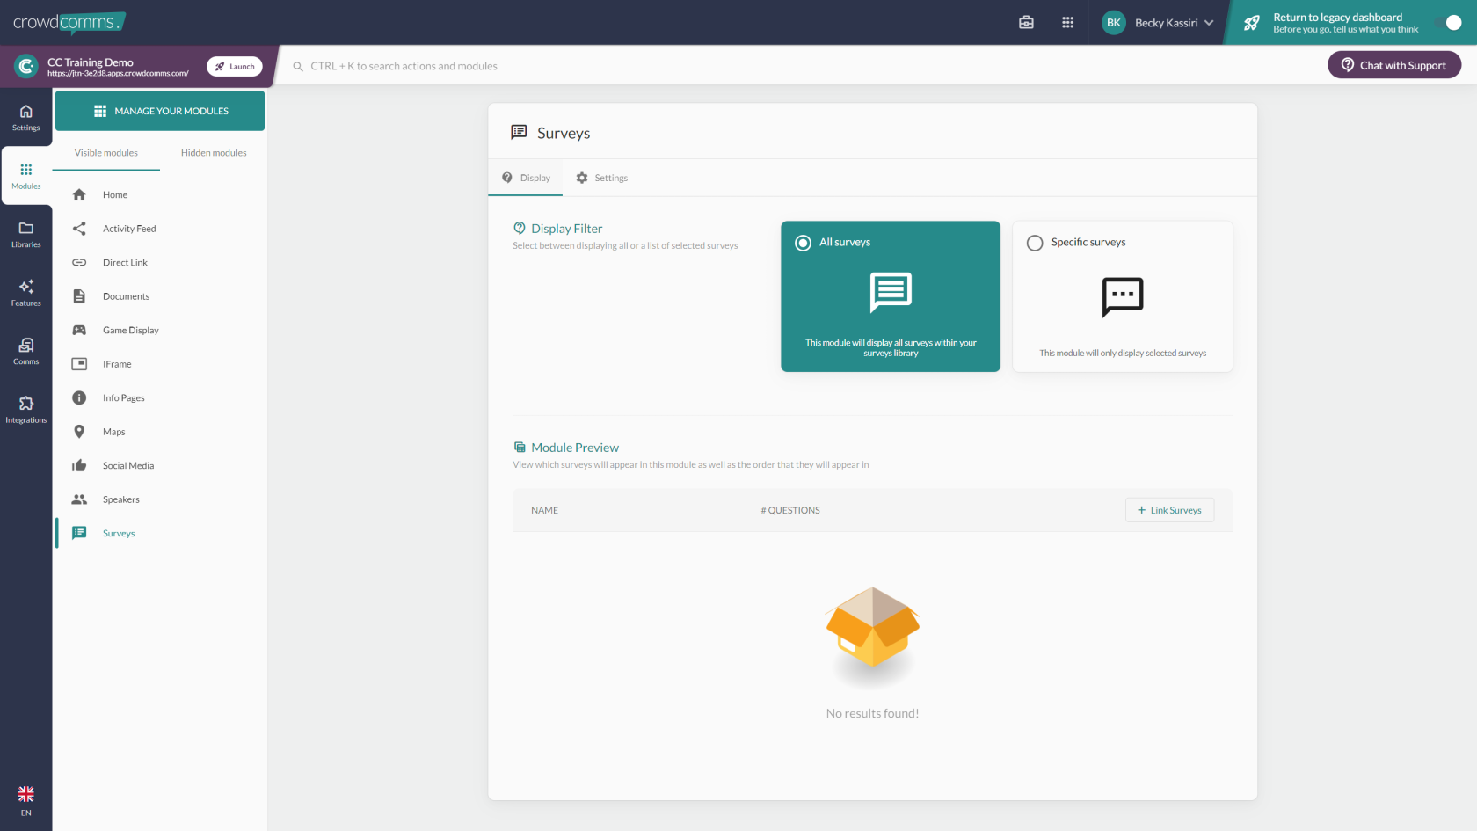The height and width of the screenshot is (831, 1477).
Task: Click the Info Pages info icon
Action: click(79, 397)
